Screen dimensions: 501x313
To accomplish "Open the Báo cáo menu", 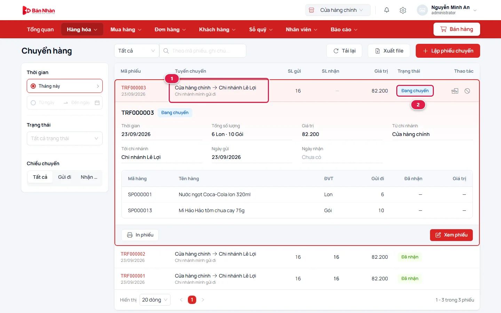I will click(x=344, y=30).
